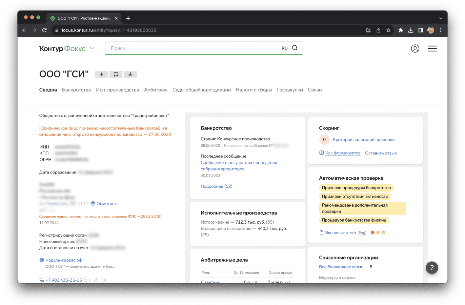Bookmark the page with the star icon
Screen dimensions: 465x305
click(388, 30)
